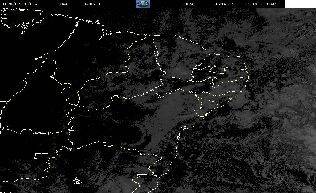The width and height of the screenshot is (316, 193).
Task: Click the small isolated white reservoir outline
Action: point(78,181)
